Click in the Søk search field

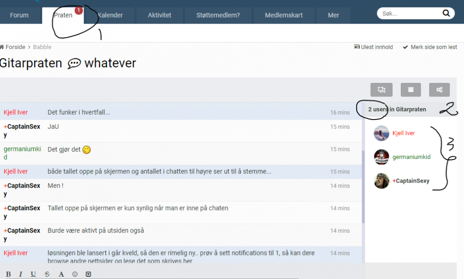pos(408,14)
